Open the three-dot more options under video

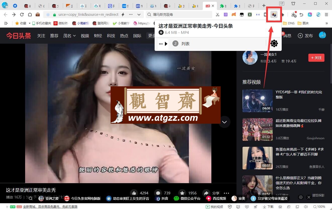coord(226,193)
